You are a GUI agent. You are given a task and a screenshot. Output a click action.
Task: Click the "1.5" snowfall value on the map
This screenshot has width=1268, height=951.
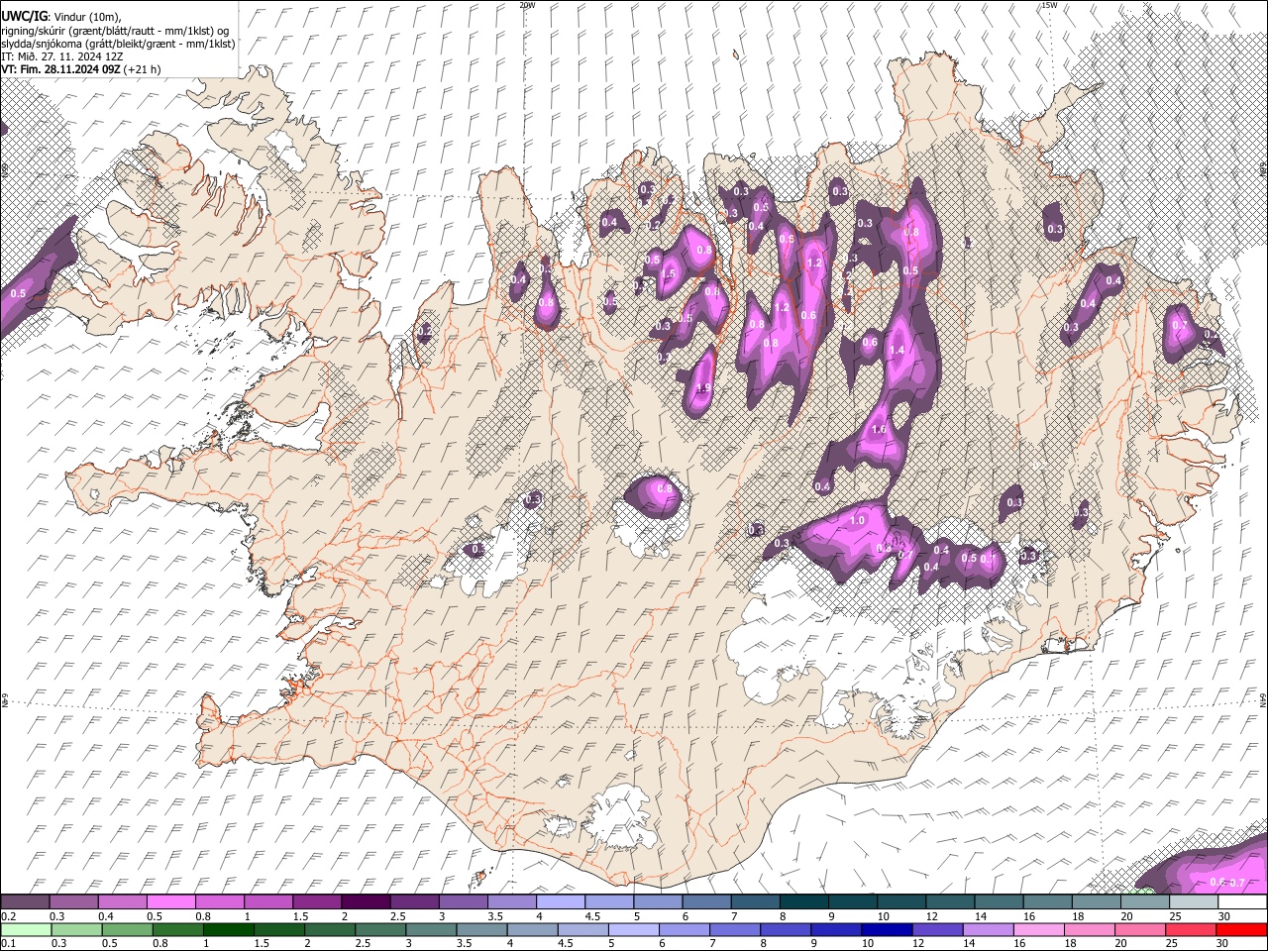(668, 274)
